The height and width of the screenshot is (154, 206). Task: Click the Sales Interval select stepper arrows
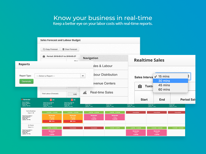[x=188, y=76]
